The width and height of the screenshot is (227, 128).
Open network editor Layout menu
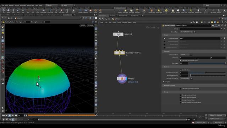[x=124, y=22]
